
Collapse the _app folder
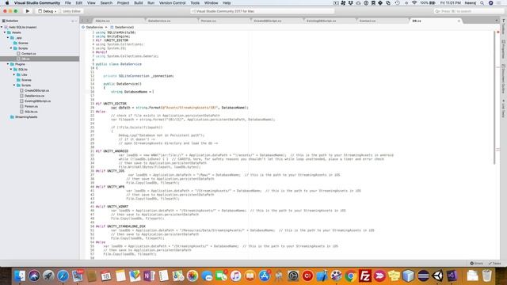pyautogui.click(x=8, y=38)
